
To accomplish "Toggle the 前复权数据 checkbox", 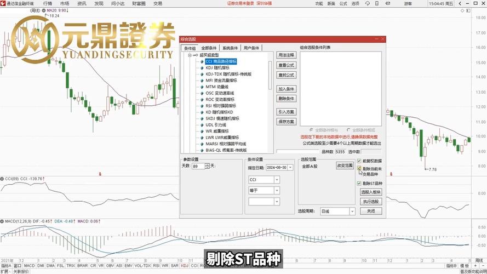I will pyautogui.click(x=359, y=161).
